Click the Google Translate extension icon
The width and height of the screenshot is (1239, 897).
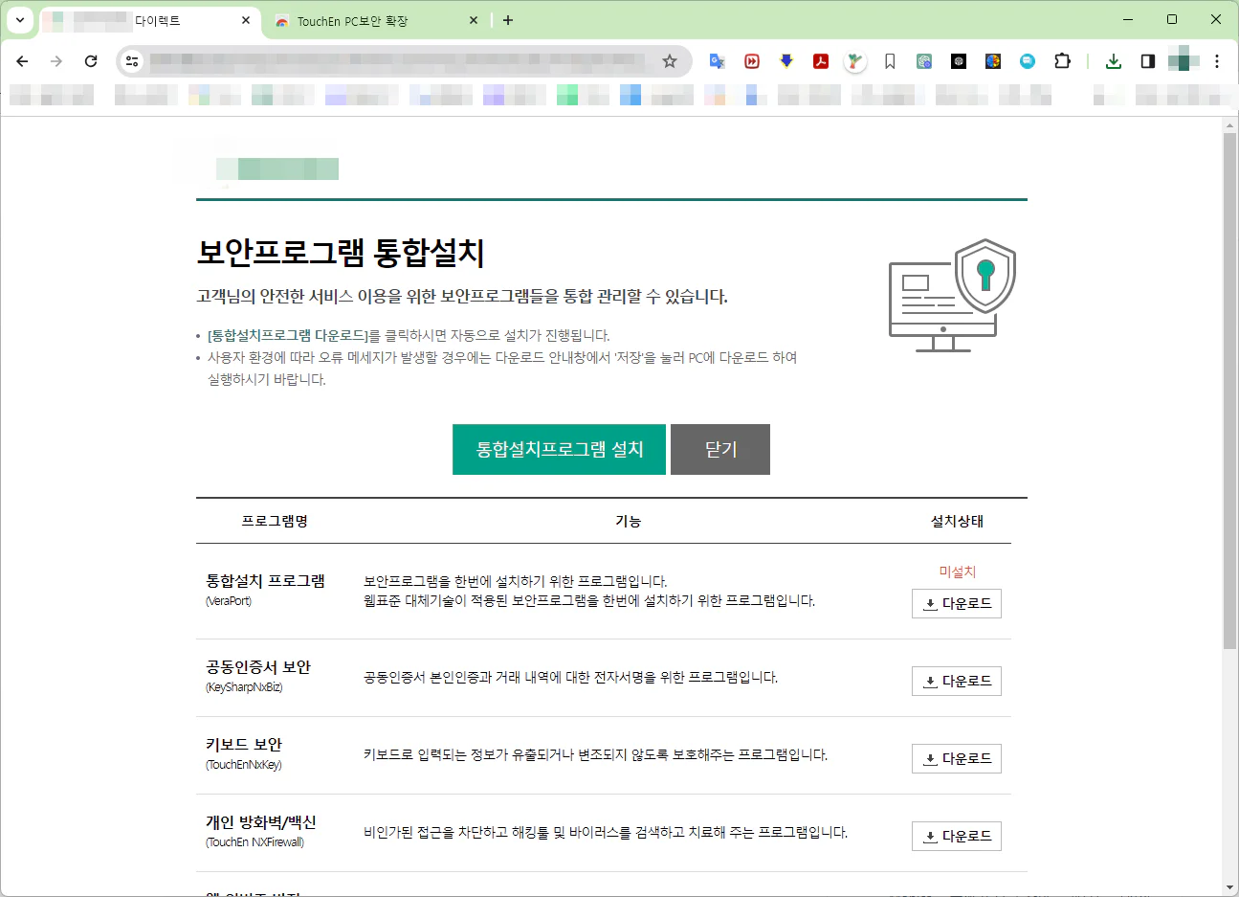[717, 61]
